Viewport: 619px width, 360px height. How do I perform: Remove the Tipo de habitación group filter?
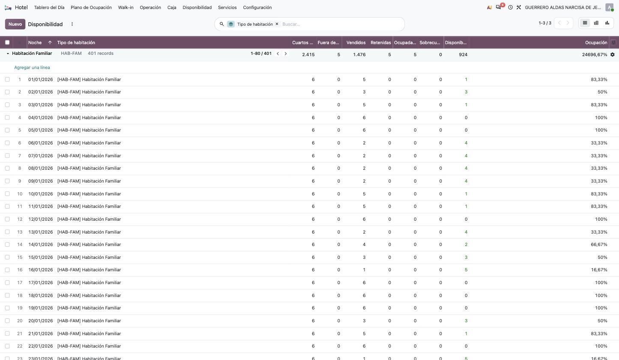click(277, 24)
